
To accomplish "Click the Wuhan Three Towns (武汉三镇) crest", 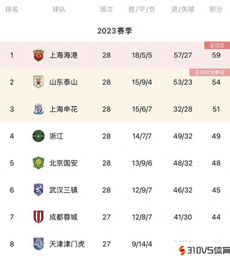I will click(38, 190).
